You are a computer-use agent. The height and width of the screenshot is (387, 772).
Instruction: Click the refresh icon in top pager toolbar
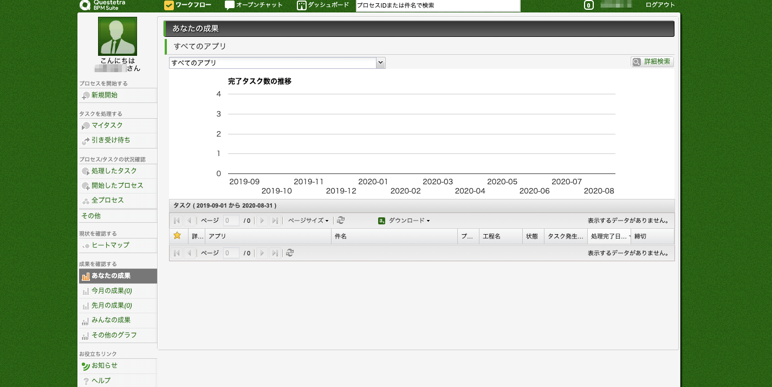(x=341, y=221)
